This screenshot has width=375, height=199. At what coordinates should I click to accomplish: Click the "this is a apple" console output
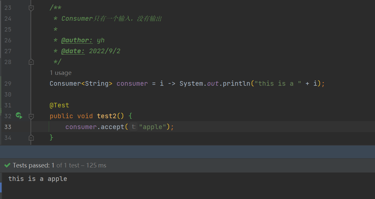(x=38, y=179)
